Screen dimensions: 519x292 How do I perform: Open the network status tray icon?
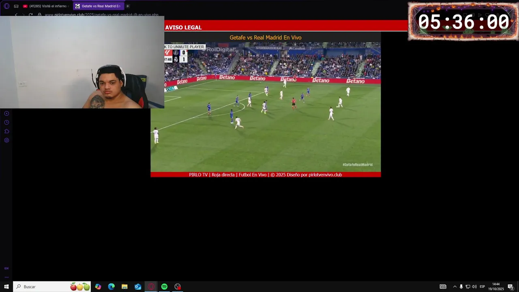coord(468,287)
